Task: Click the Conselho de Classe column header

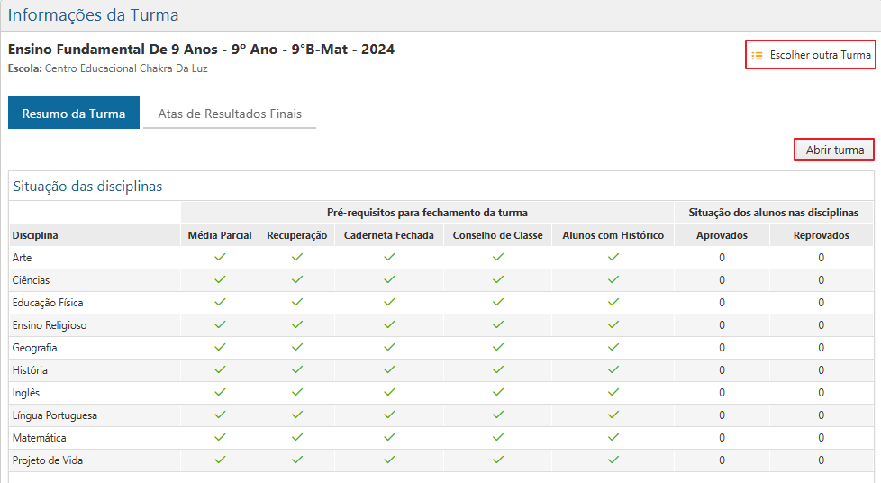Action: tap(498, 235)
